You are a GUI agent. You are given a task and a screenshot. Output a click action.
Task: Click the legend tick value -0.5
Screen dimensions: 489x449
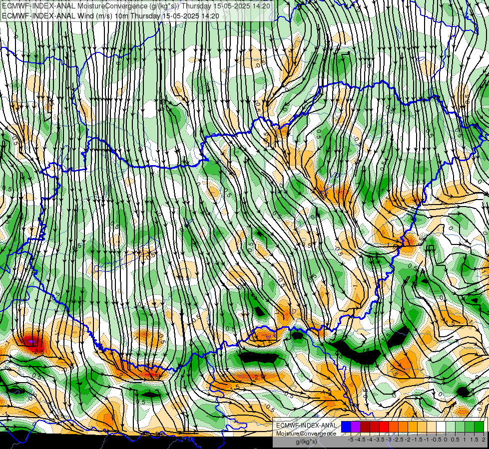pyautogui.click(x=436, y=440)
